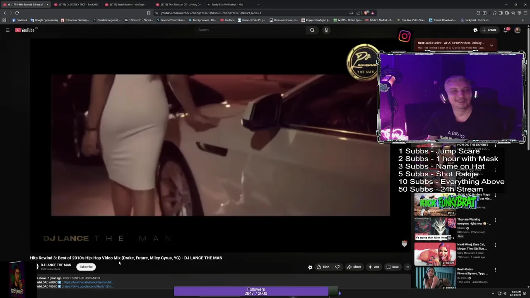
Task: Click the Ask button
Action: click(x=373, y=267)
